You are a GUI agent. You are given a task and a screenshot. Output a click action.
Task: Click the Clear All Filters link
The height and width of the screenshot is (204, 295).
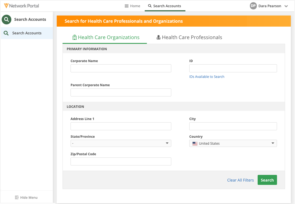(240, 180)
